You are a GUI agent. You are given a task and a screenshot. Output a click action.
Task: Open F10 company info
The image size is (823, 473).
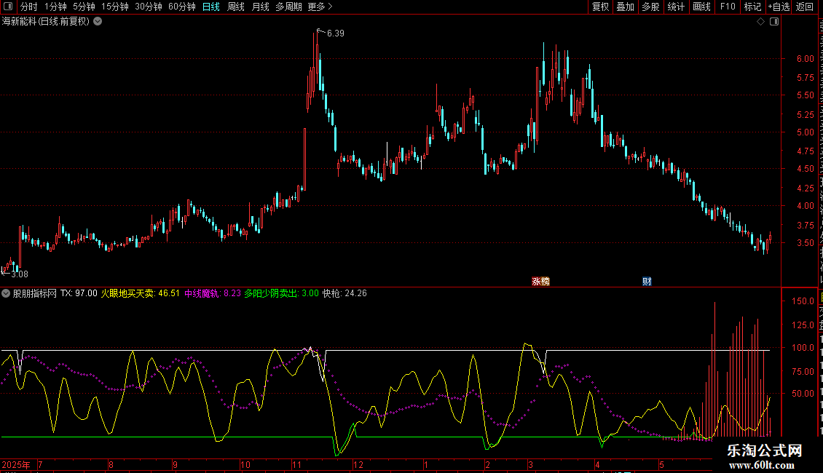pyautogui.click(x=728, y=7)
